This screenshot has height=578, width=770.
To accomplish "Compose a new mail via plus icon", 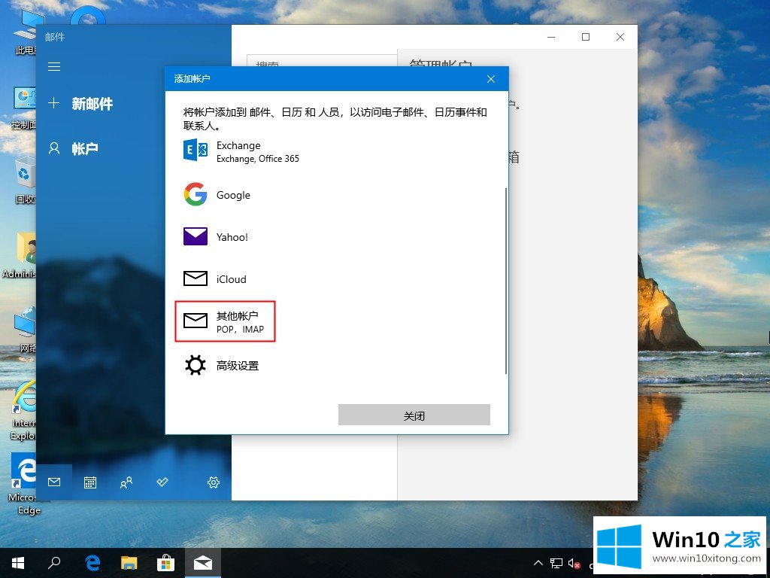I will 53,103.
